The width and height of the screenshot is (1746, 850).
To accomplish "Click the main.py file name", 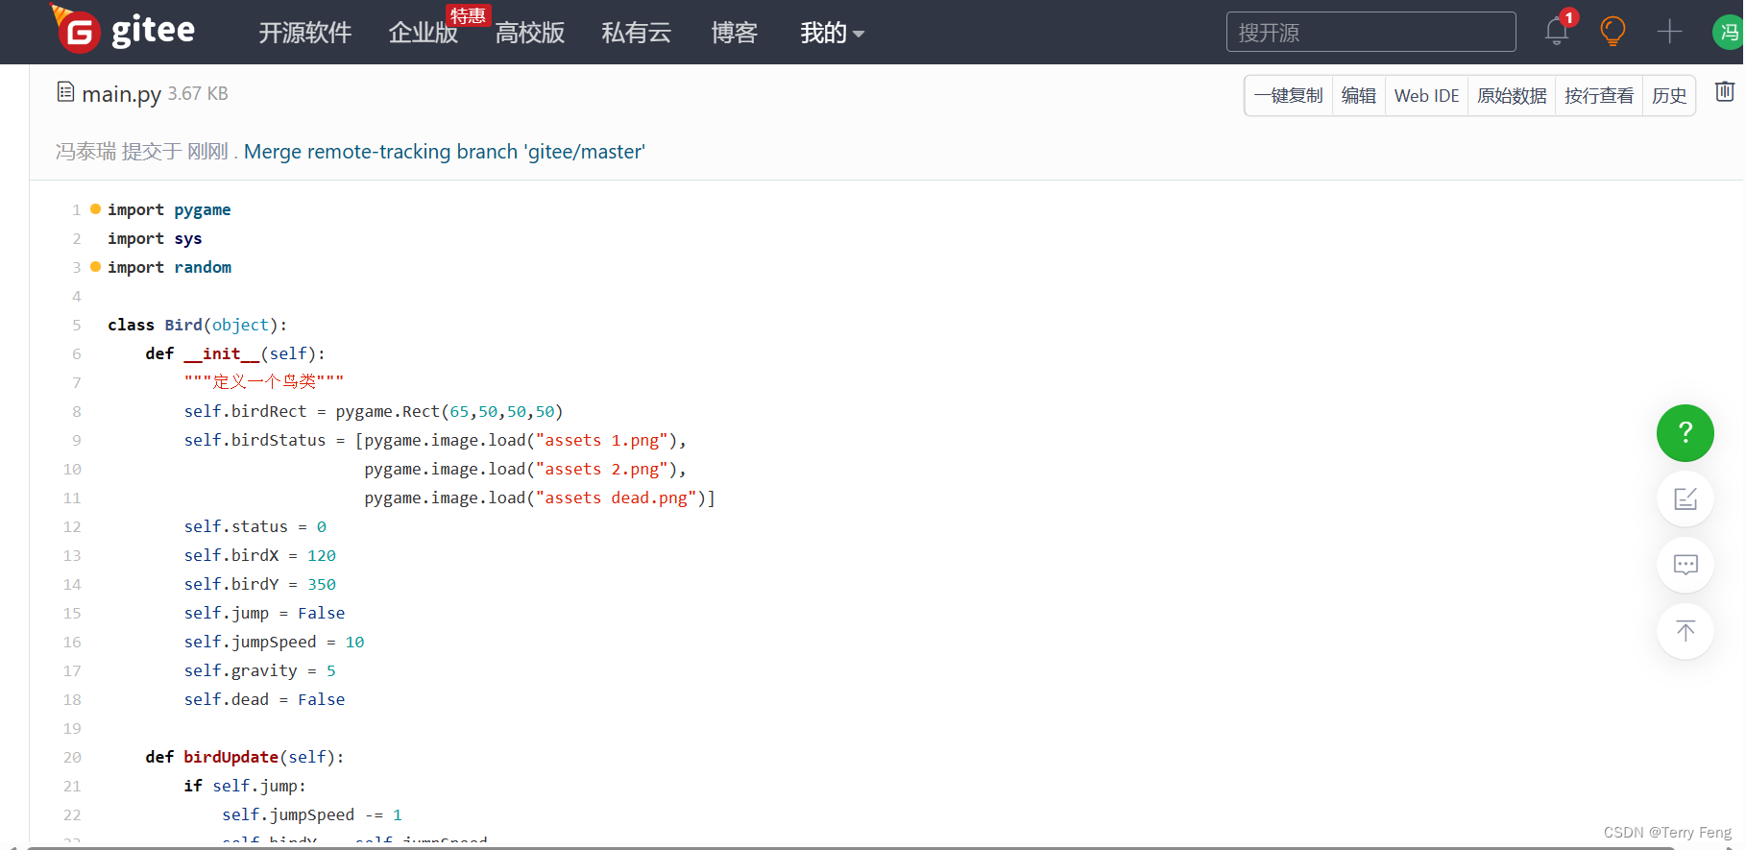I will [121, 94].
